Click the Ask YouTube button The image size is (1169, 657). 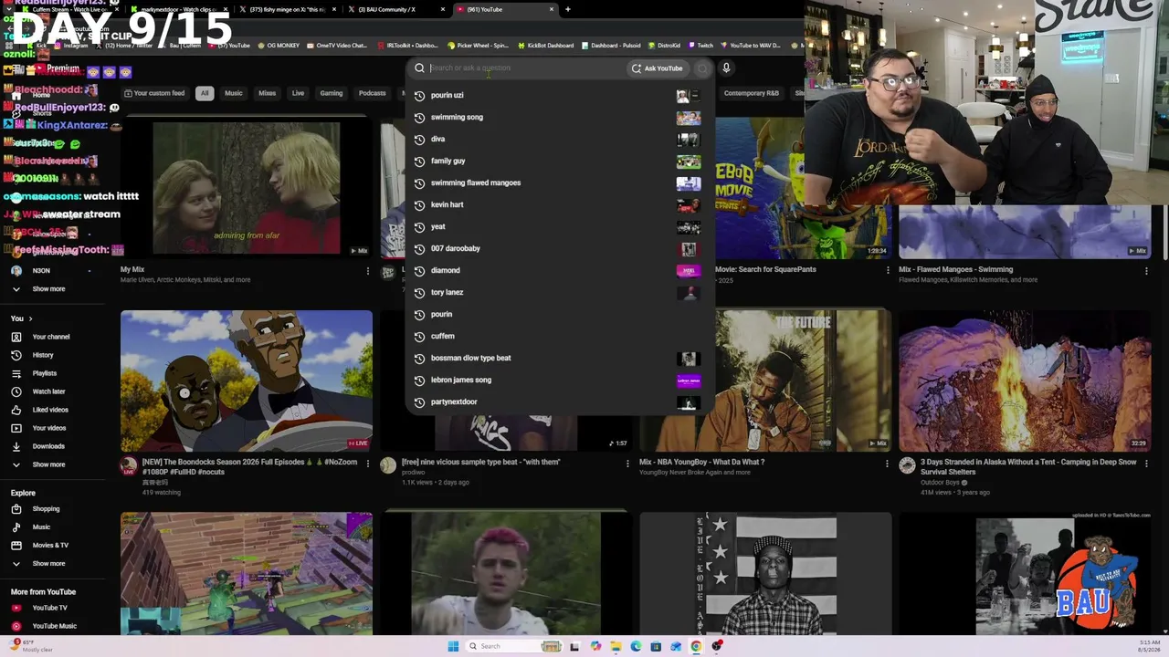(657, 68)
